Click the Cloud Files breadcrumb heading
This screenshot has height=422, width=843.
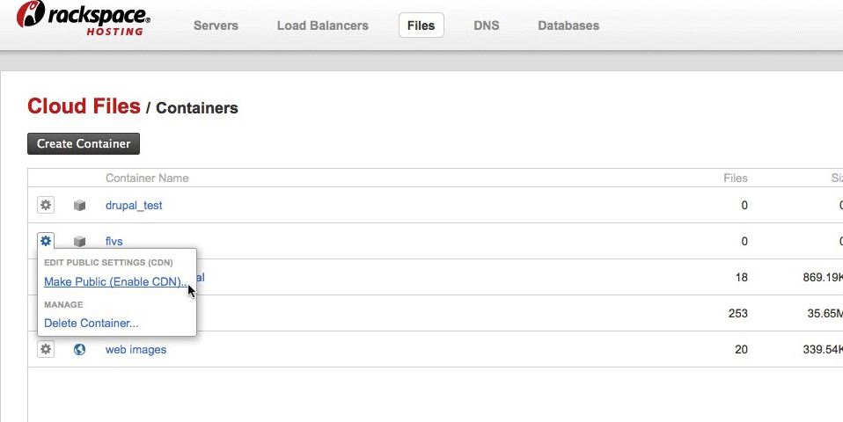(x=84, y=106)
